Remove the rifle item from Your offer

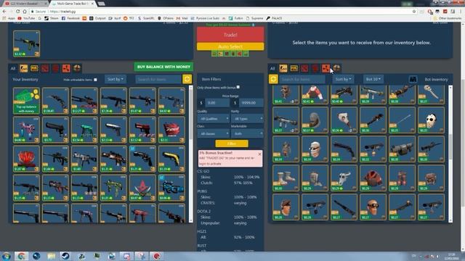tap(26, 43)
